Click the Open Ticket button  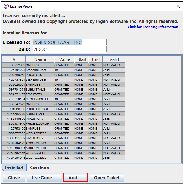(x=106, y=178)
